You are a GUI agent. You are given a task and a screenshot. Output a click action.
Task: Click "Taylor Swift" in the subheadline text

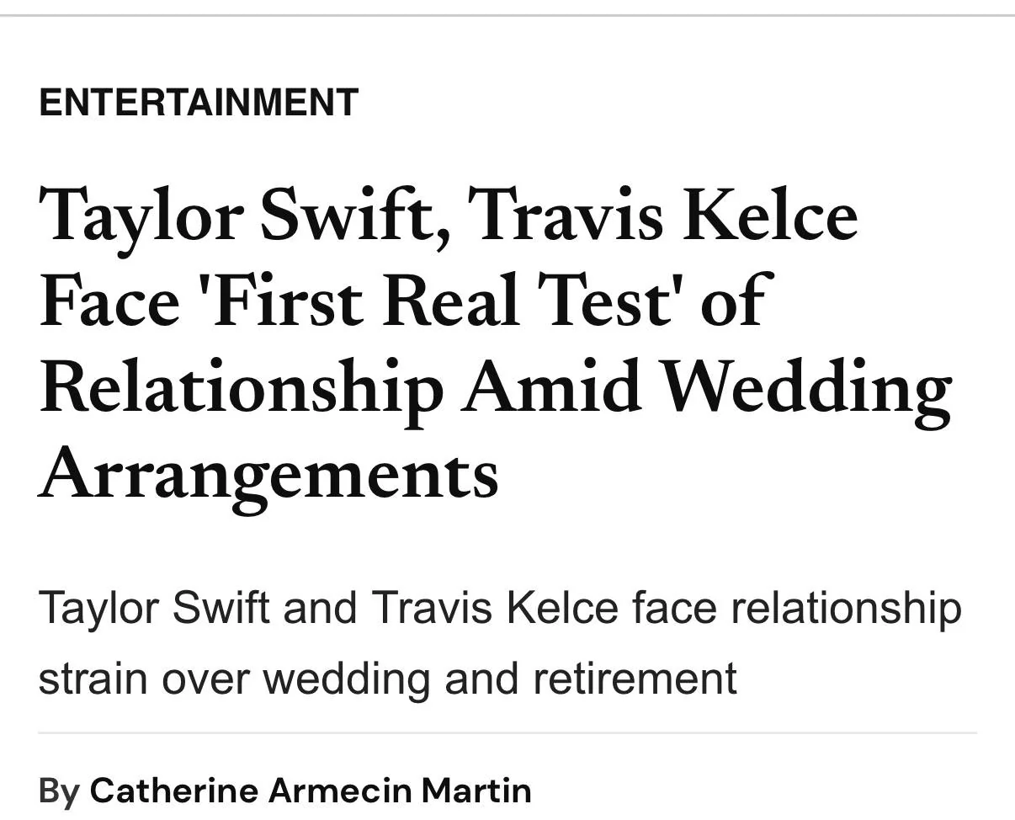(x=154, y=608)
